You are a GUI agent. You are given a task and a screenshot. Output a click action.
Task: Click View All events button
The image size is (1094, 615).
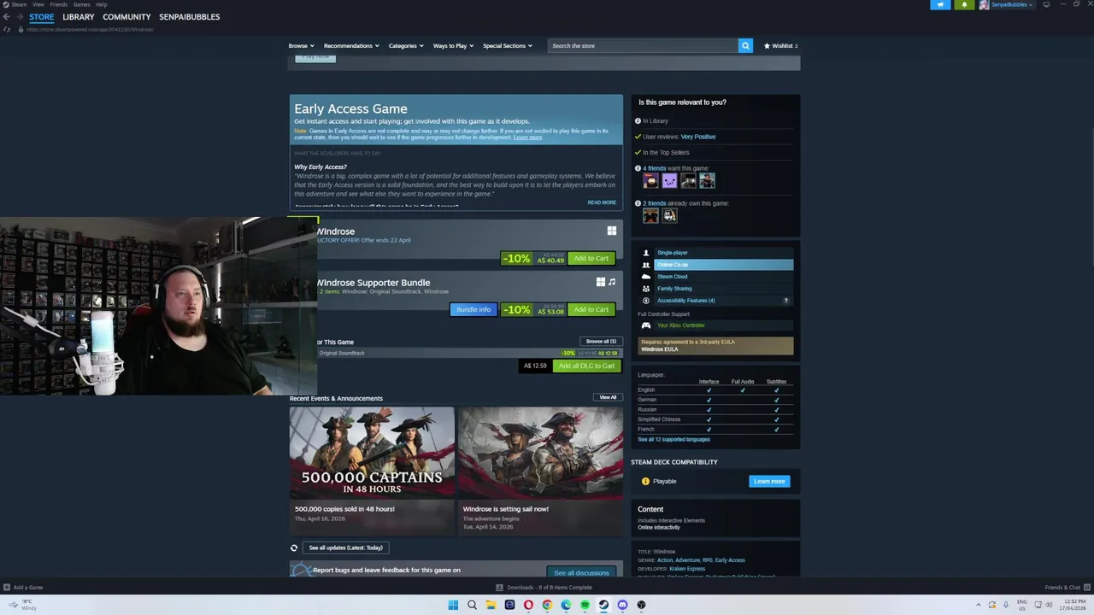coord(608,397)
